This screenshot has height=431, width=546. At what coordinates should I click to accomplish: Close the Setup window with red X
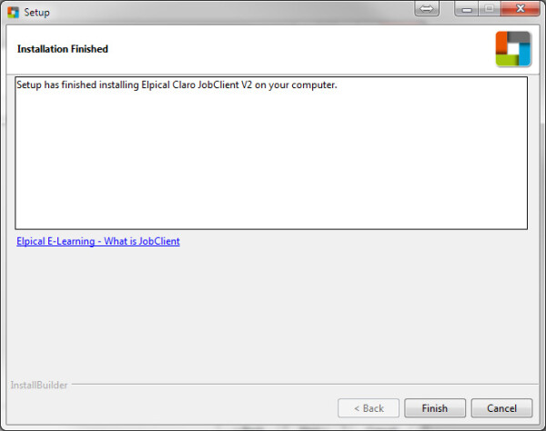coord(521,8)
